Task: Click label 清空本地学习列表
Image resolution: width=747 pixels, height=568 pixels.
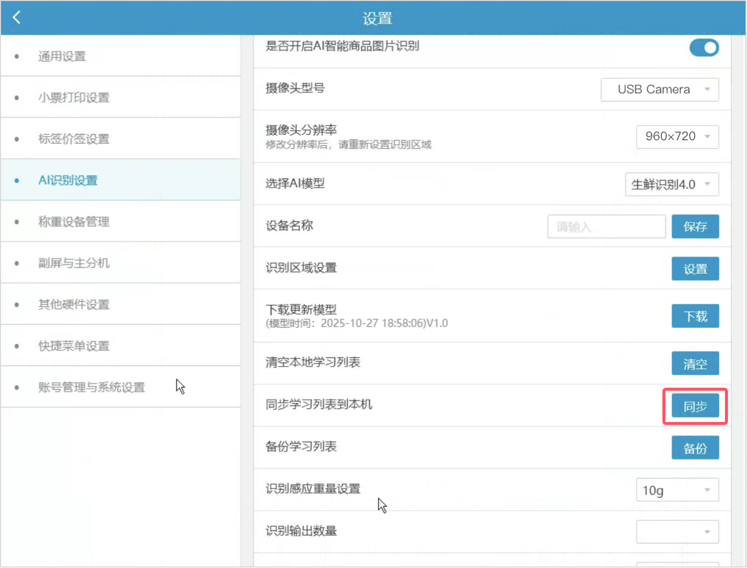Action: [x=313, y=362]
